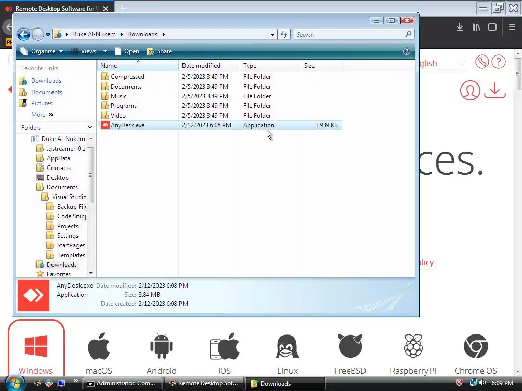Viewport: 522px width, 391px height.
Task: Select Downloads in address breadcrumb
Action: (143, 34)
